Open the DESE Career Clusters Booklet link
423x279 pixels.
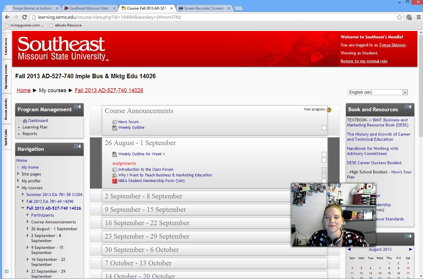[x=374, y=163]
